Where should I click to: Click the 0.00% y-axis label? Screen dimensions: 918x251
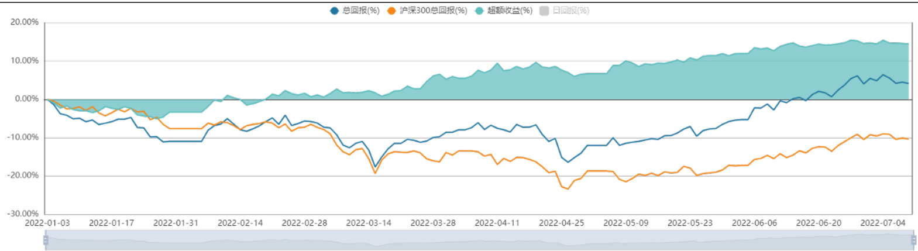tap(27, 99)
